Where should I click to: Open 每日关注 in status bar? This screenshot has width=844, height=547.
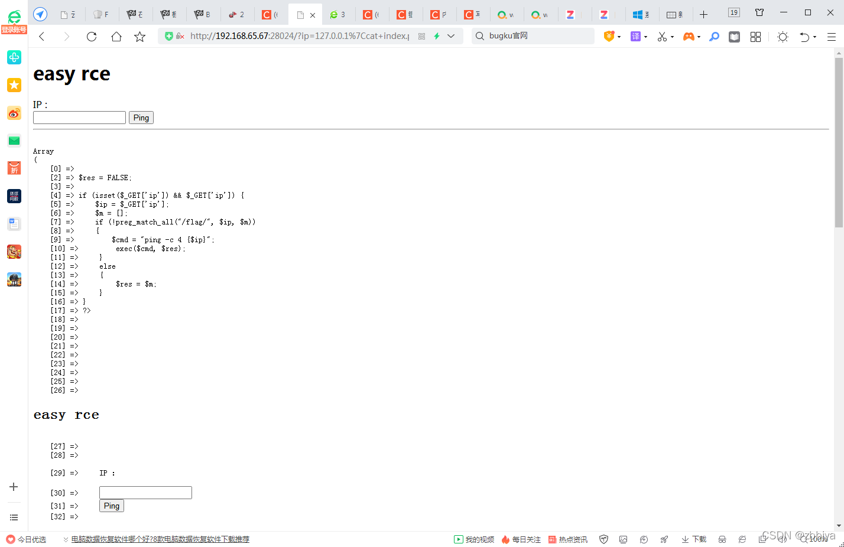point(521,539)
